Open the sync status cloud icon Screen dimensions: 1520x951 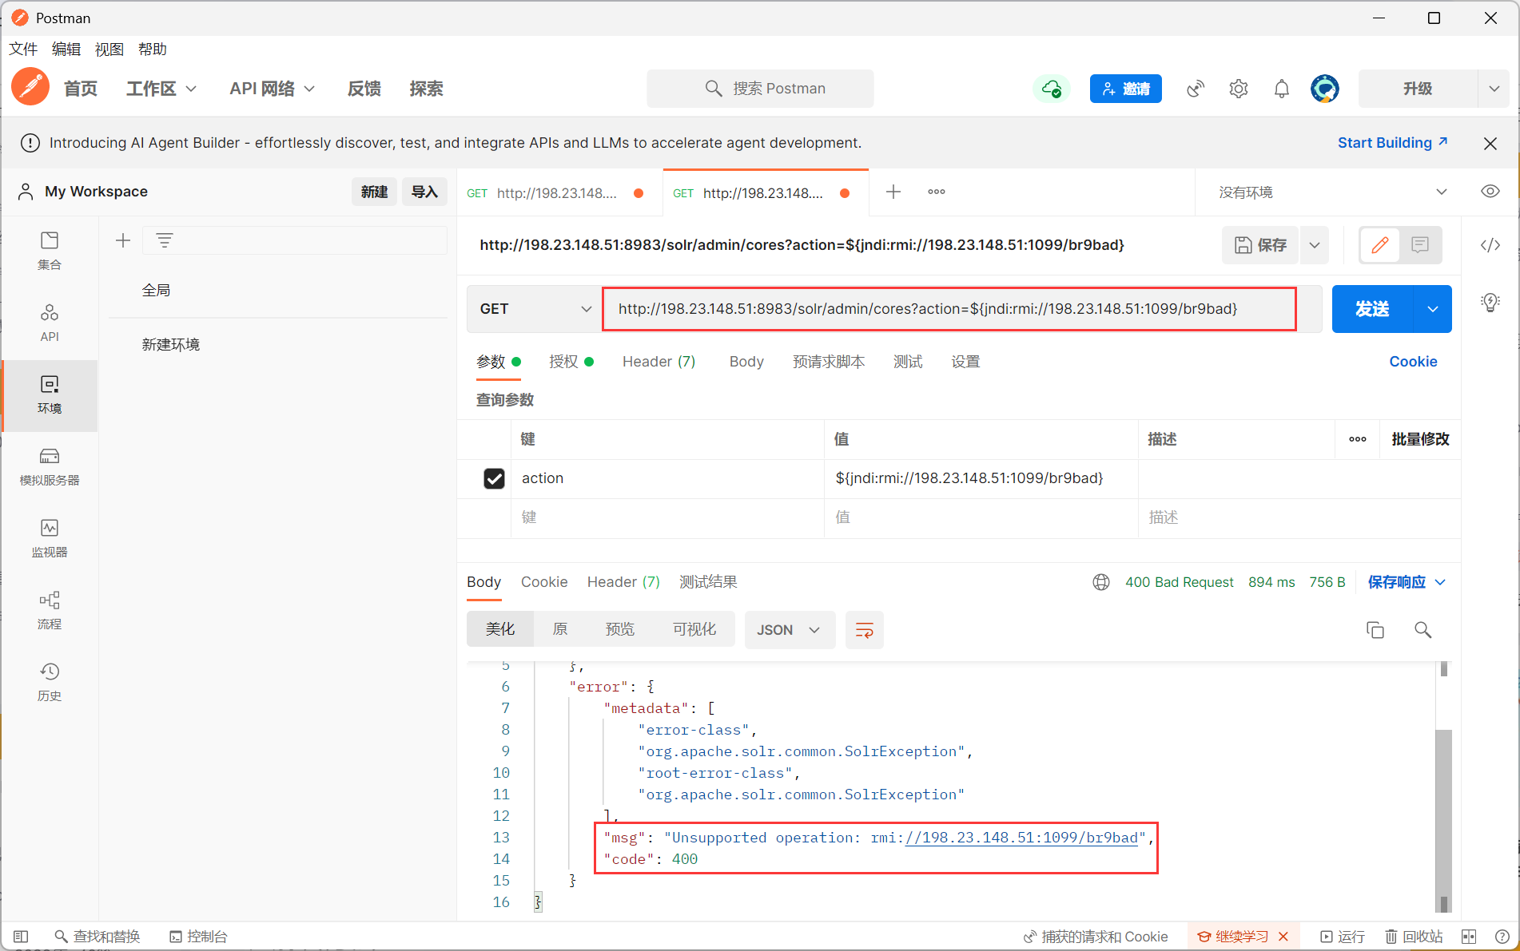pos(1052,89)
